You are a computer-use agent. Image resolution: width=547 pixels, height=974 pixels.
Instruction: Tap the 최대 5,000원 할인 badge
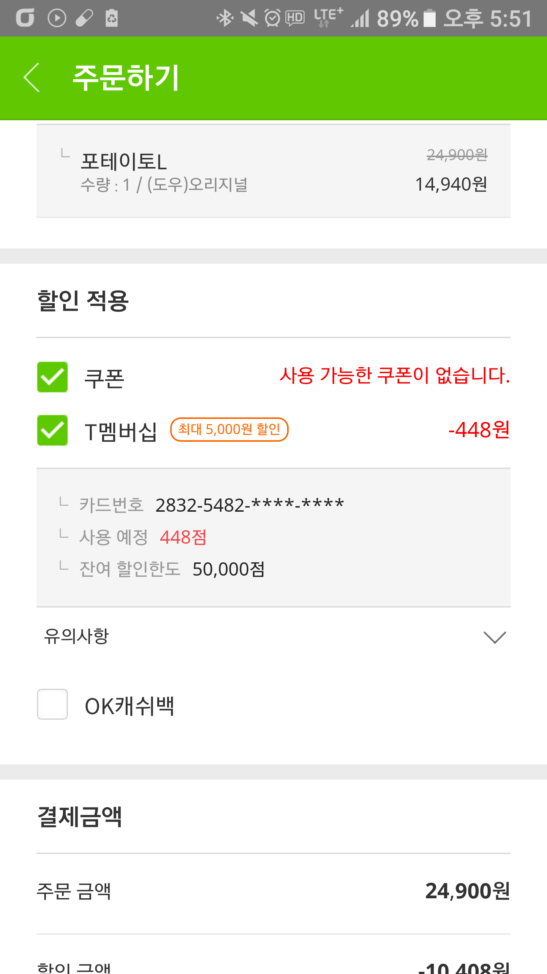(x=229, y=430)
